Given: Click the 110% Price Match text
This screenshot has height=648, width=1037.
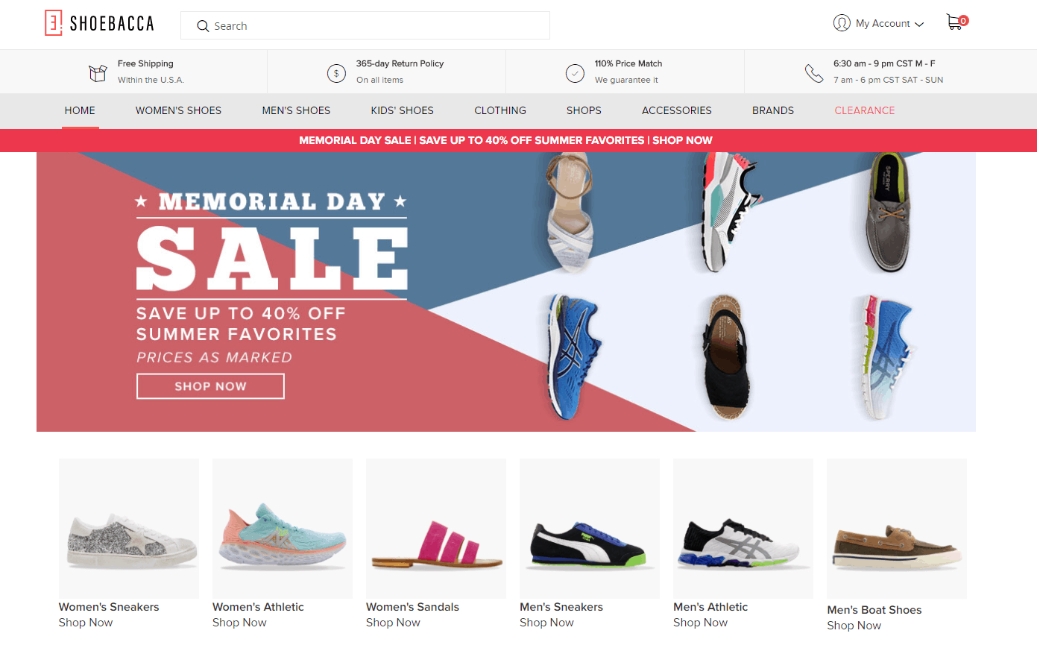Looking at the screenshot, I should point(628,63).
